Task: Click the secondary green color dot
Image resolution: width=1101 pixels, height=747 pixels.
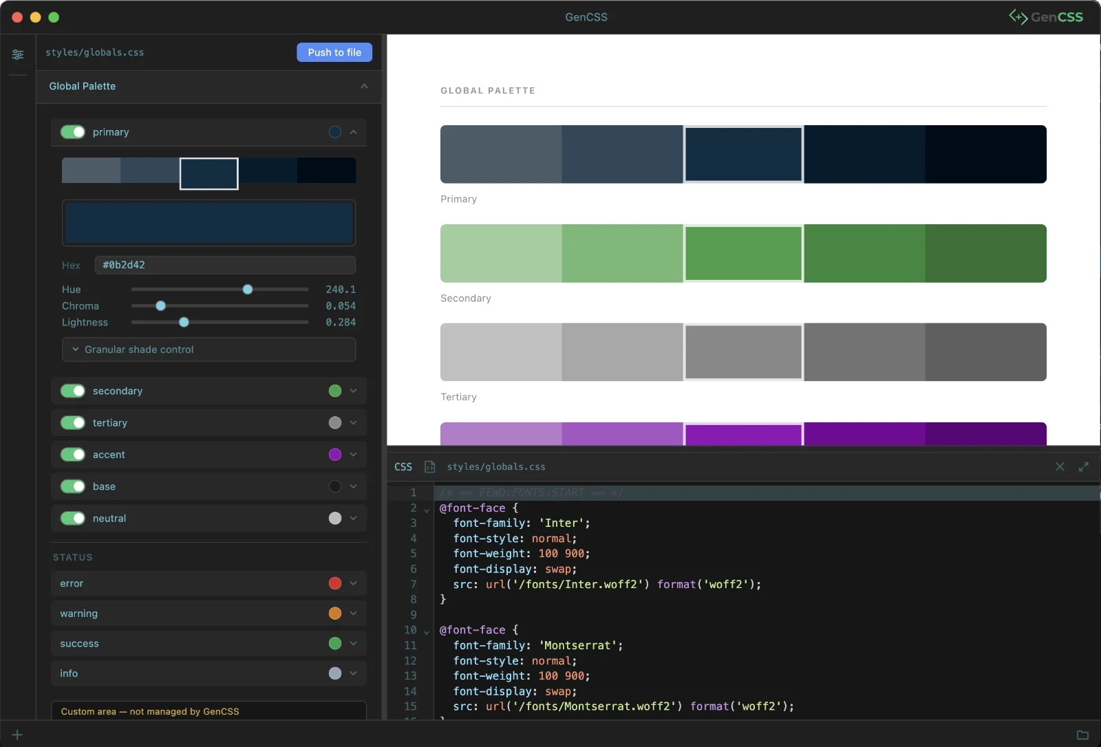Action: click(335, 391)
